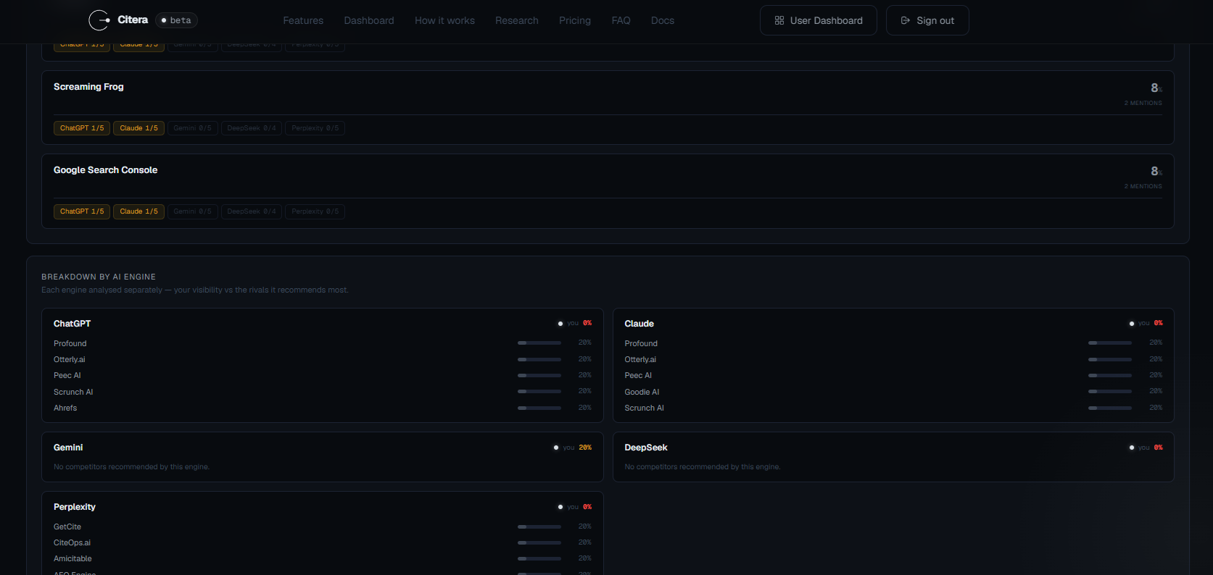Click Perplexity 0/5 chip under Google Search Console

click(x=315, y=211)
